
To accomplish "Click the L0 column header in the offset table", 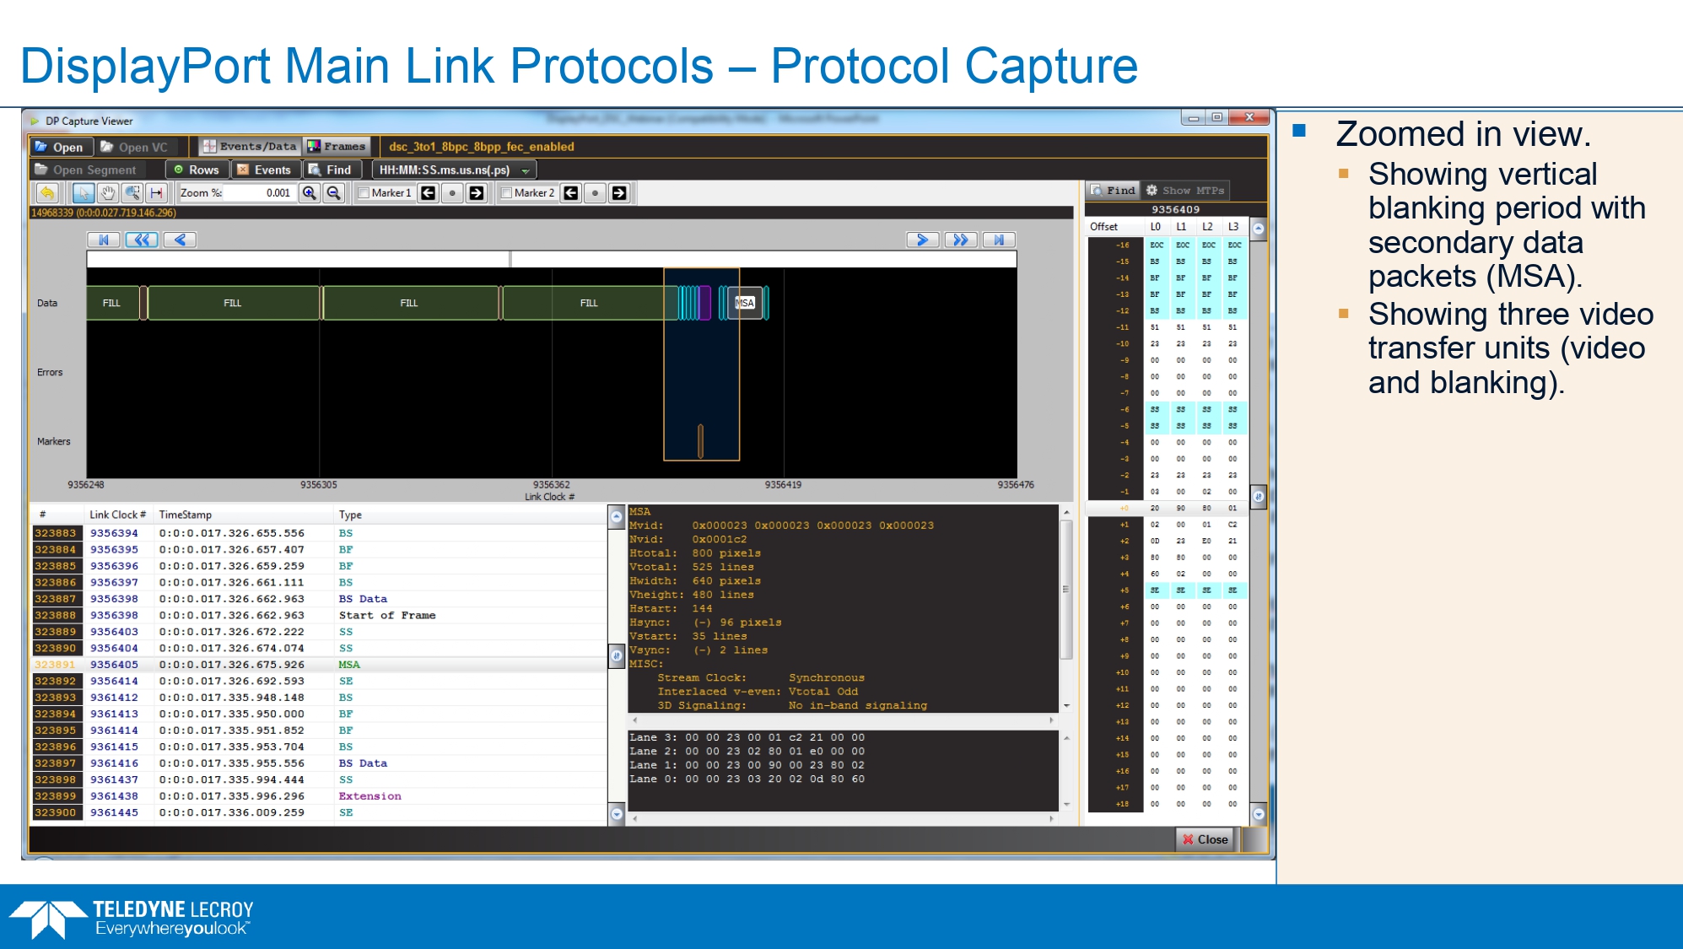I will point(1155,227).
